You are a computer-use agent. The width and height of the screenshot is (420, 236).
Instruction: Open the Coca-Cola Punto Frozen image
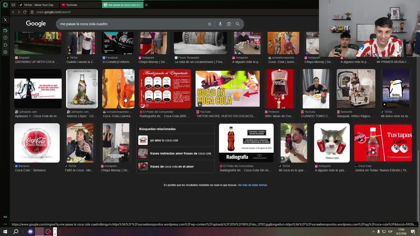click(x=37, y=143)
